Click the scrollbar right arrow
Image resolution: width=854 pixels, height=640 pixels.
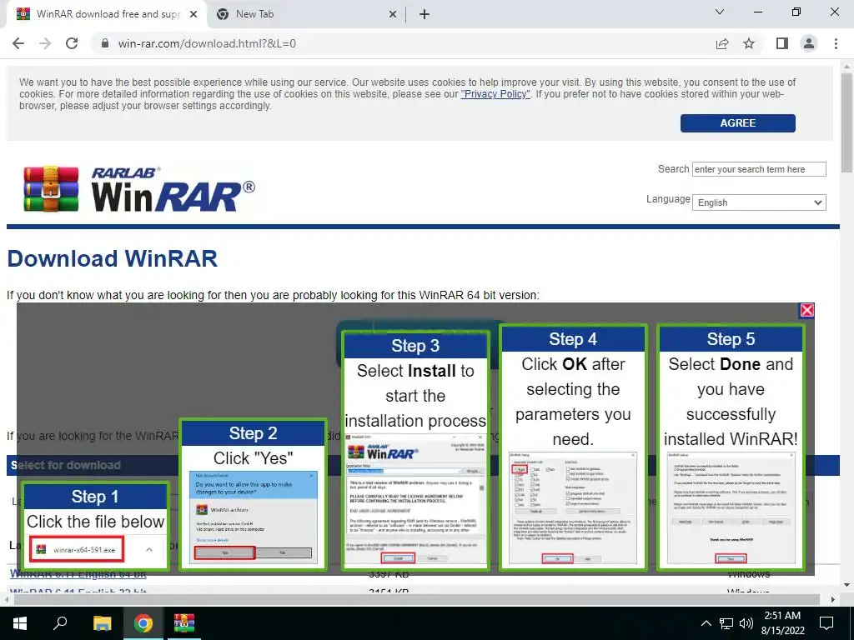click(833, 600)
